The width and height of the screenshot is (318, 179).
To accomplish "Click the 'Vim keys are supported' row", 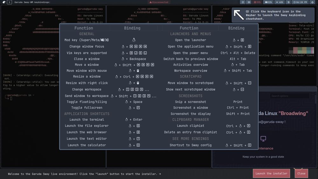I will point(86,53).
